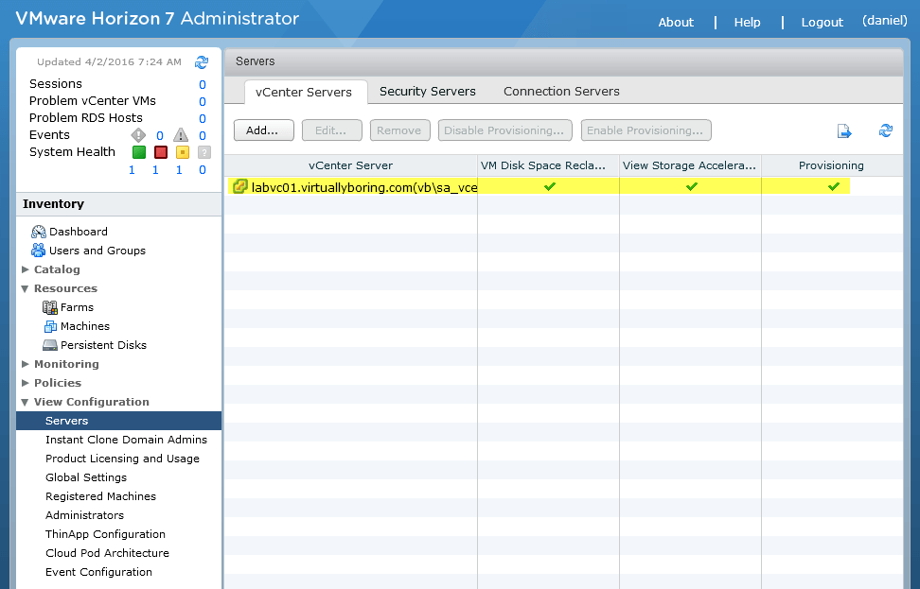Sort by the Provisioning column header
The height and width of the screenshot is (589, 920).
pos(832,165)
